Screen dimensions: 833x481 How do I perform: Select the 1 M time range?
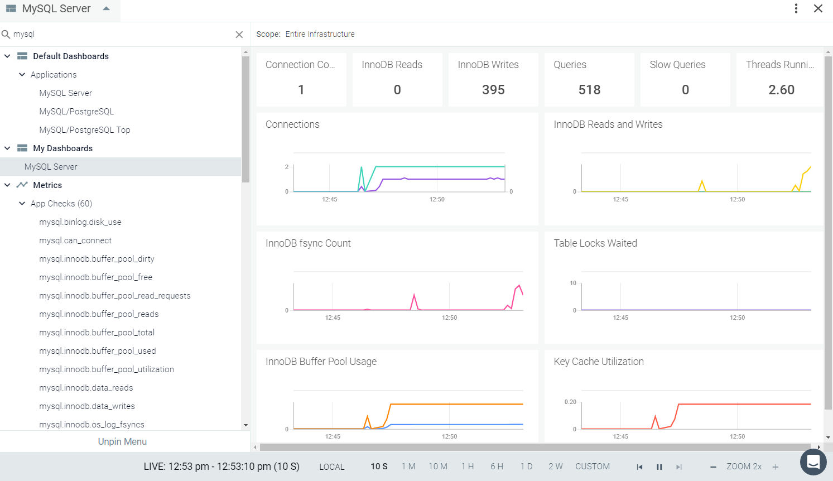408,466
